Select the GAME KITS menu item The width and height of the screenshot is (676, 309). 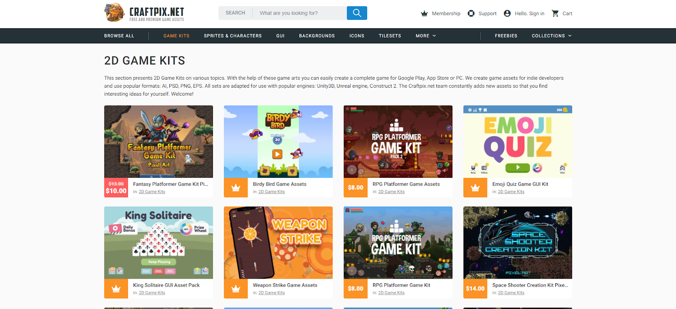pos(176,36)
